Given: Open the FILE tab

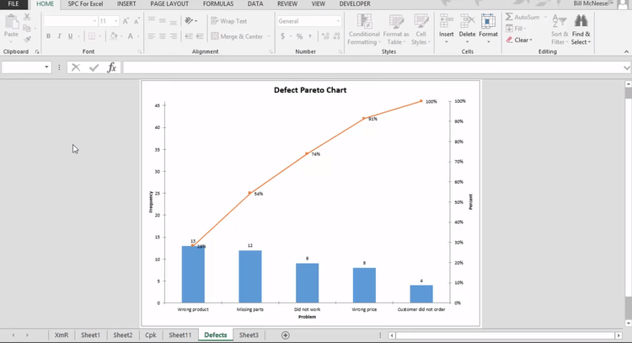Looking at the screenshot, I should (13, 4).
